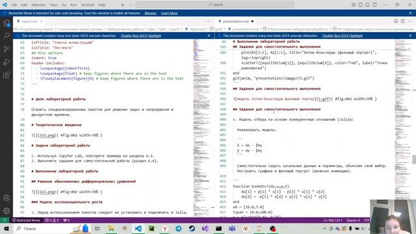The image size is (416, 234).
Task: Open more actions for left editor group
Action: pyautogui.click(x=208, y=21)
